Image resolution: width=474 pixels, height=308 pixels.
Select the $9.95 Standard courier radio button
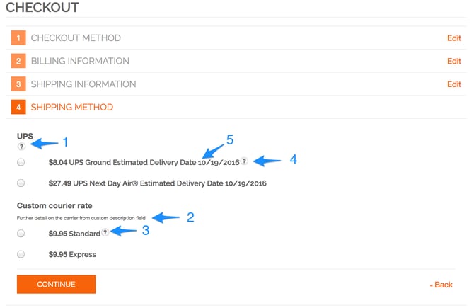coord(21,233)
